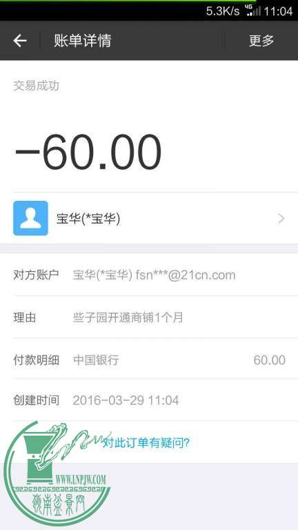Image resolution: width=298 pixels, height=530 pixels.
Task: Tap the 5.3K/s network speed indicator
Action: (223, 11)
